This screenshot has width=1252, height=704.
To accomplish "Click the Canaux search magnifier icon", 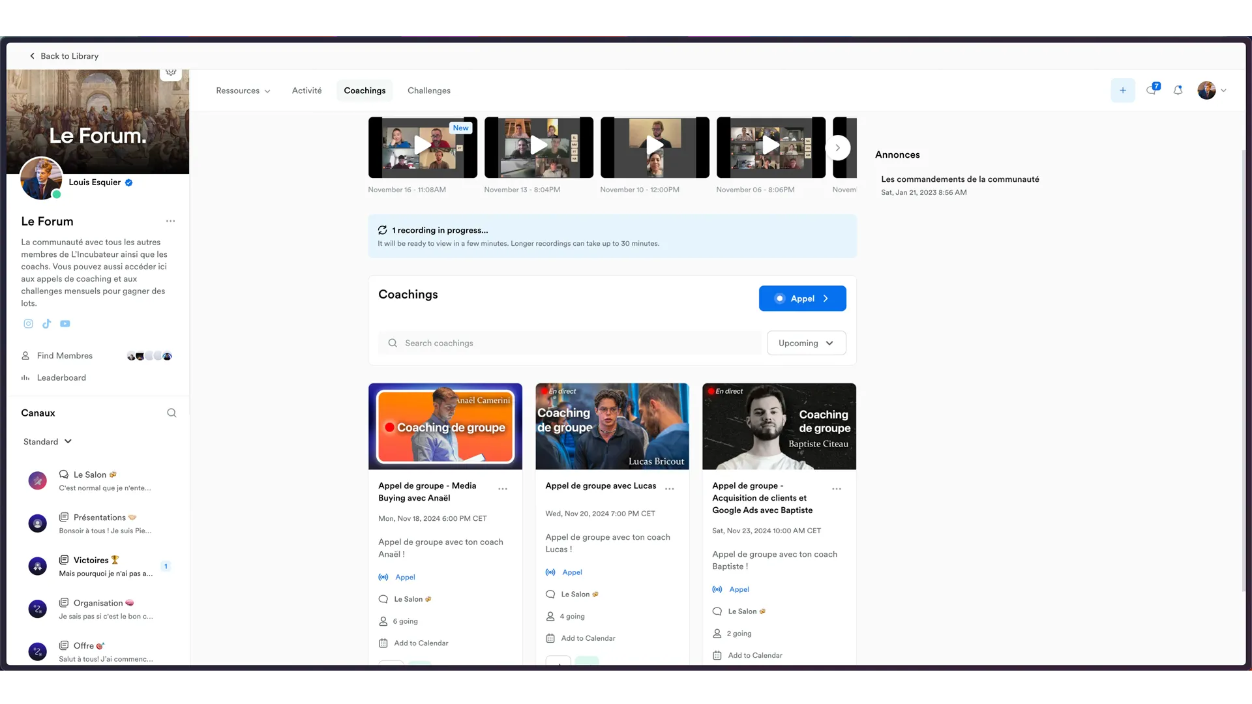I will click(171, 413).
